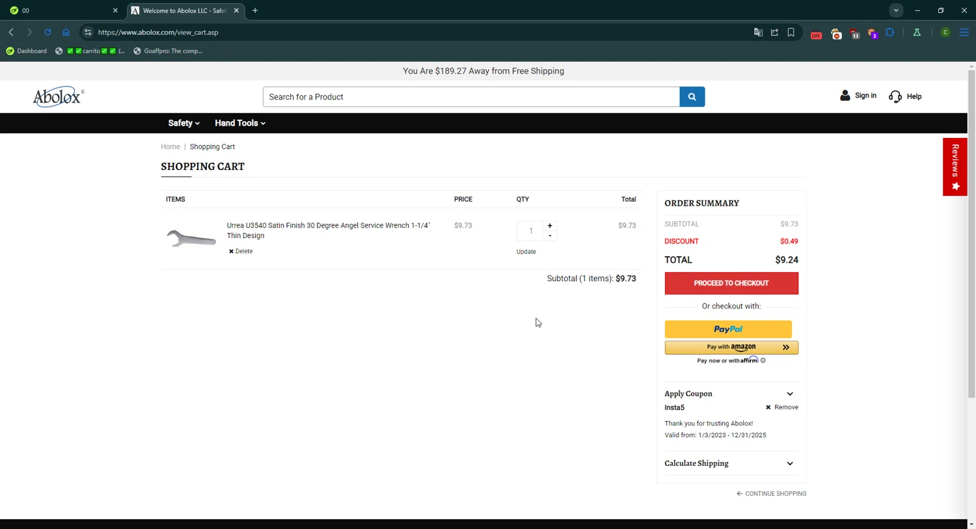Reload the current page

[47, 32]
